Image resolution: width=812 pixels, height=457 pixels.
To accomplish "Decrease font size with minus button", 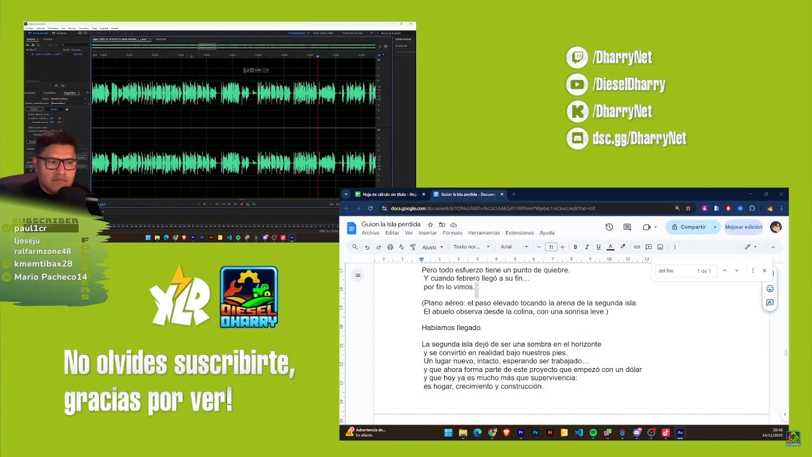I will 539,247.
